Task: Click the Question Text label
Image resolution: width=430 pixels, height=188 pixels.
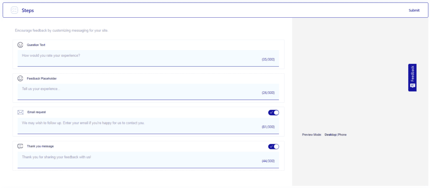Action: point(36,45)
